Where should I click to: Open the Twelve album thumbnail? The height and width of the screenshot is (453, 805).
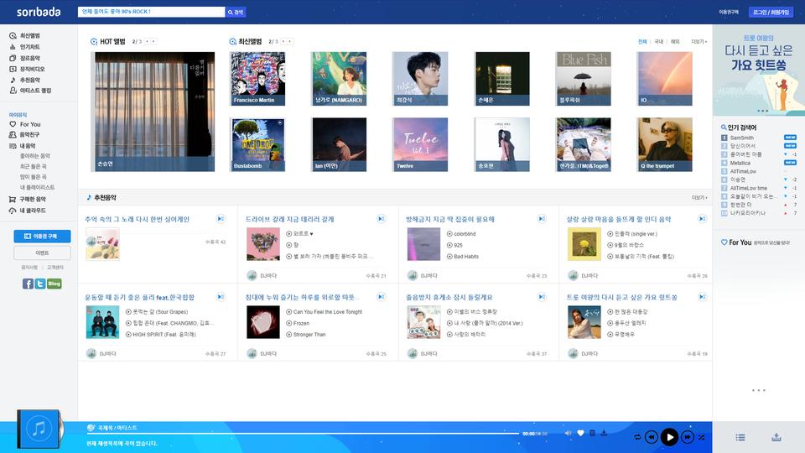[x=420, y=144]
